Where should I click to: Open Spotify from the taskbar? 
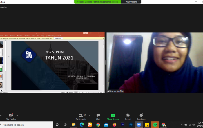155,125
